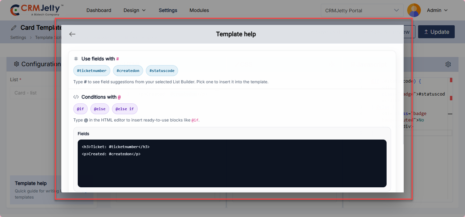This screenshot has height=217, width=465.
Task: Click the settings gear on right panel
Action: coord(448,64)
